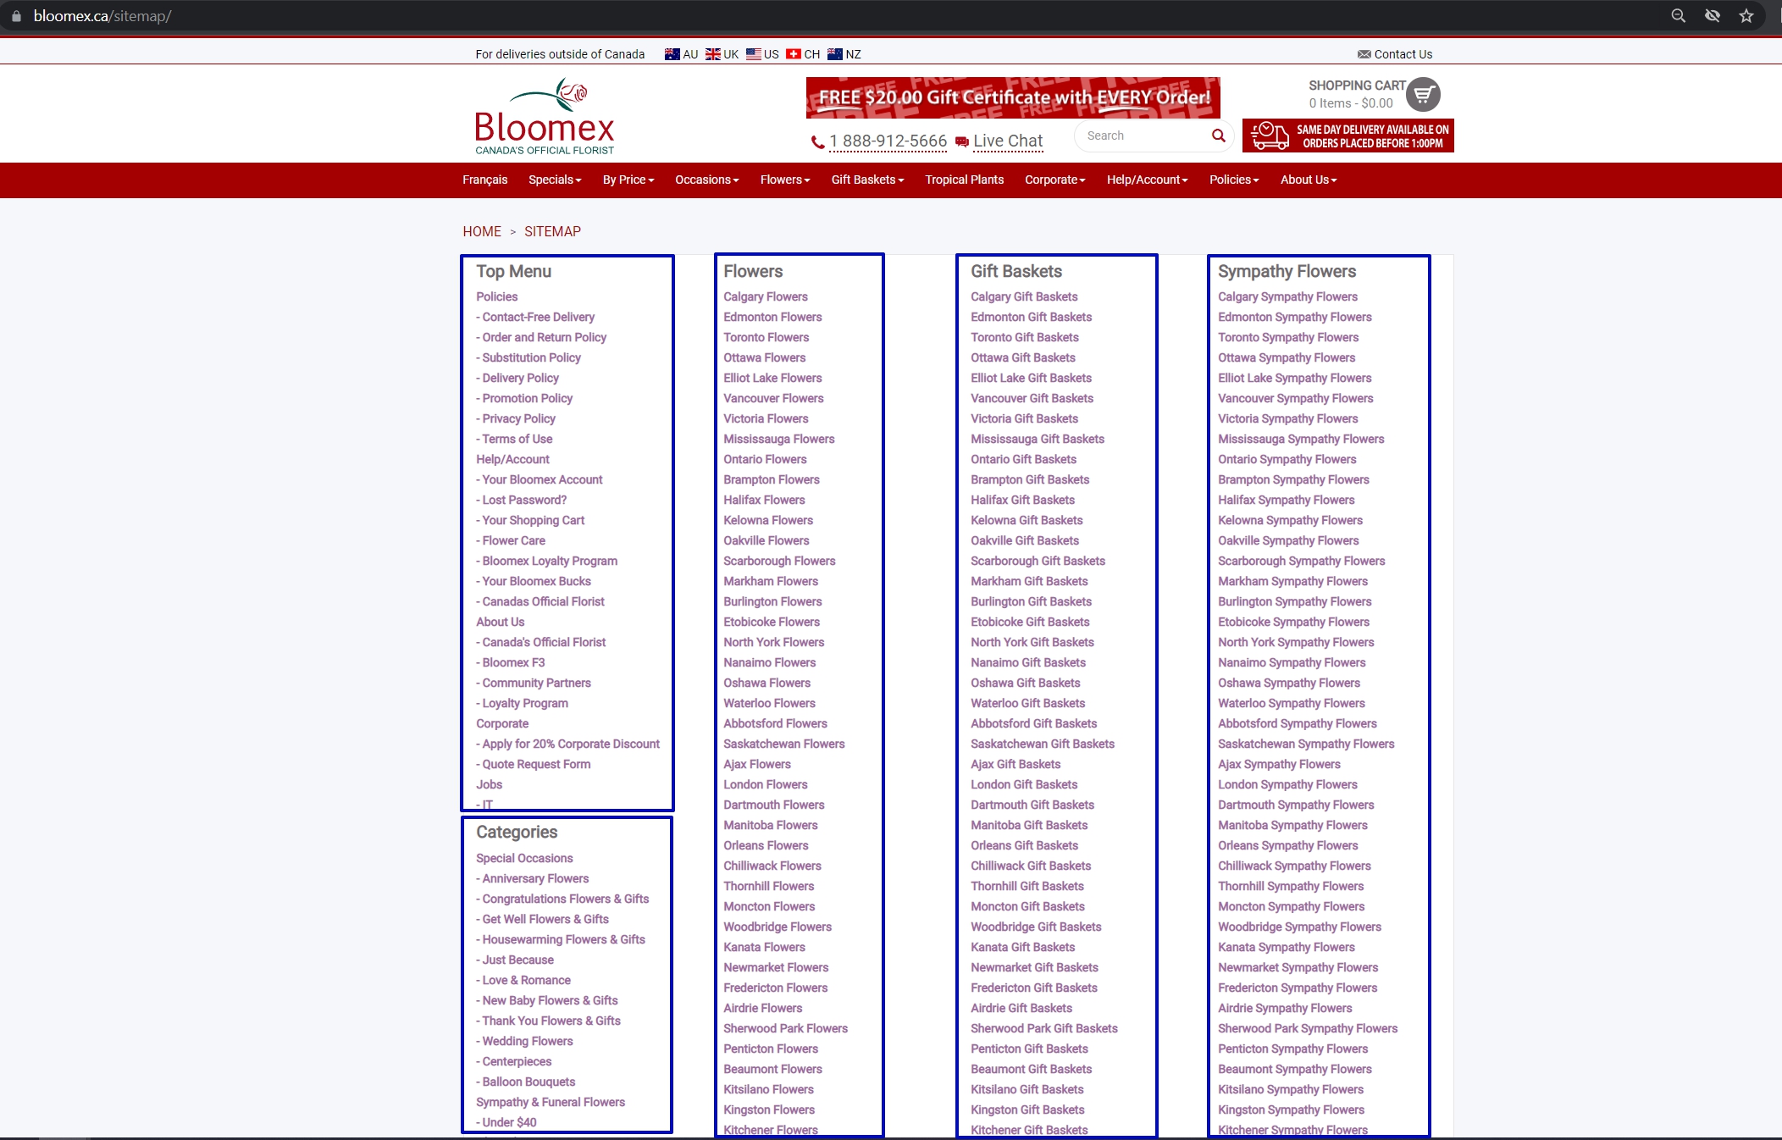Open Substitution Policy link
The height and width of the screenshot is (1140, 1782).
[x=532, y=357]
